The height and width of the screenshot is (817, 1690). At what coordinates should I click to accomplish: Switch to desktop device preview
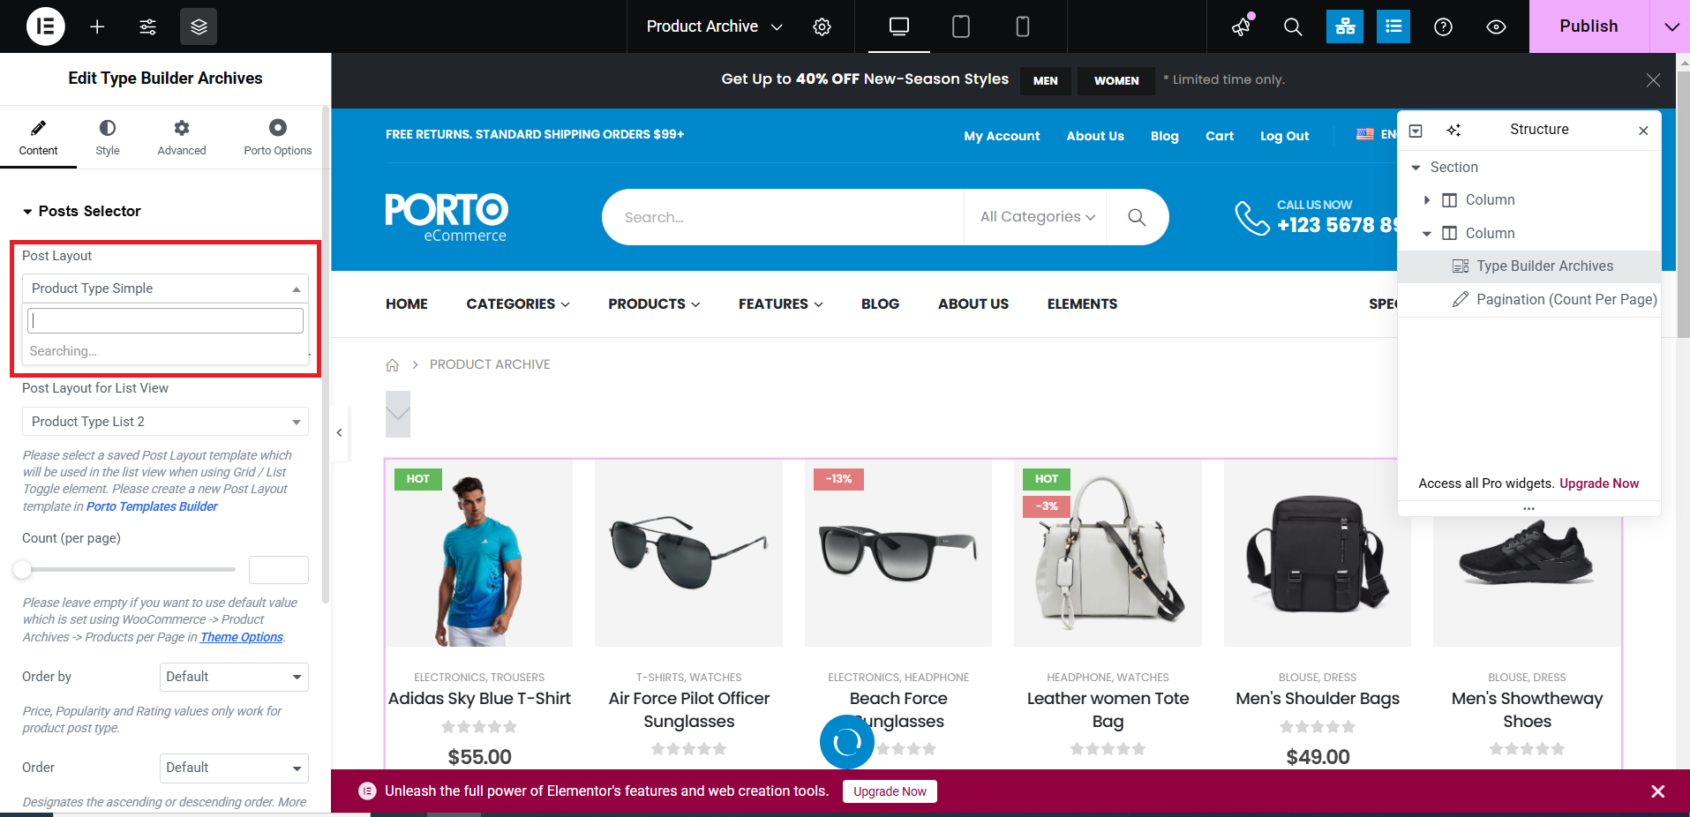point(898,26)
